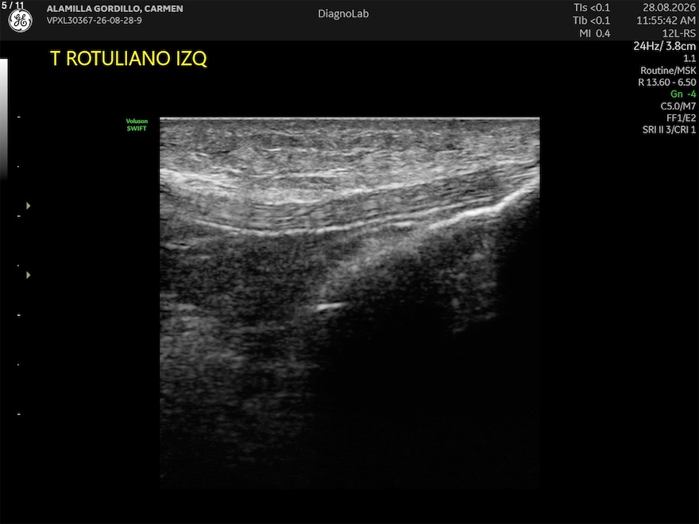Image resolution: width=699 pixels, height=524 pixels.
Task: Click the DiagnoLab institution label
Action: tap(343, 13)
